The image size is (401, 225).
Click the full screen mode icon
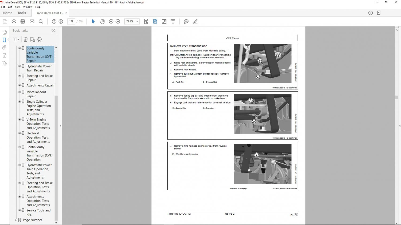pyautogui.click(x=164, y=22)
